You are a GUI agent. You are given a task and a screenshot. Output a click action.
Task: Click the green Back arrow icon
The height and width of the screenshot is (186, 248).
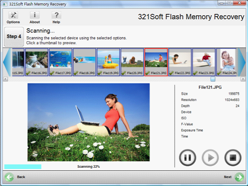[9, 177]
